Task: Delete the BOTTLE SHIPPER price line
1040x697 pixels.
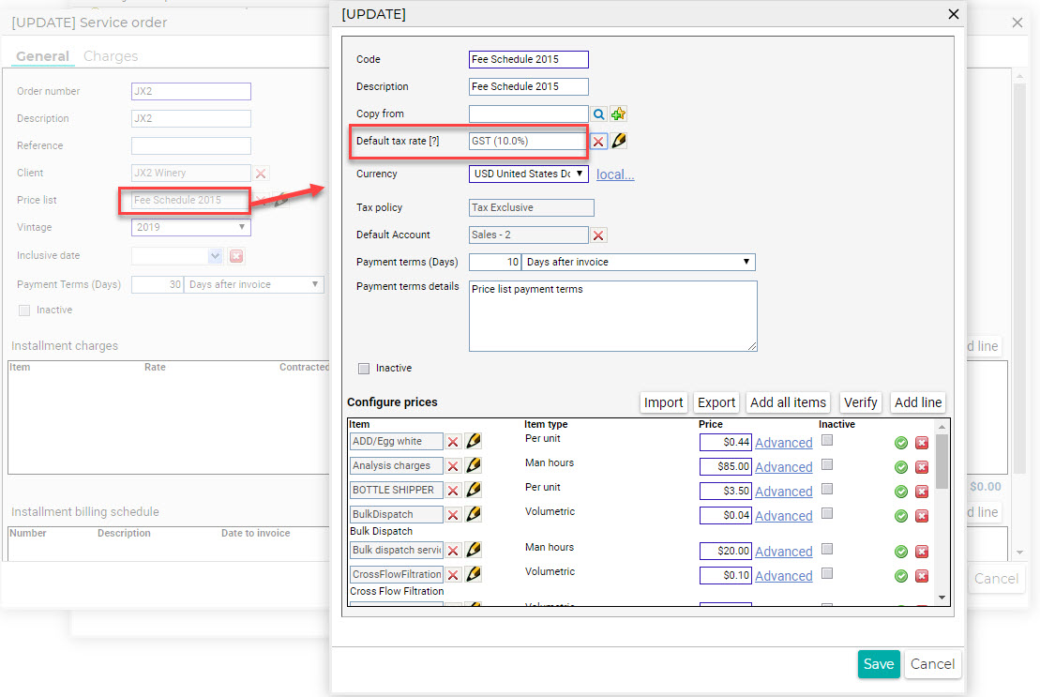Action: tap(922, 492)
